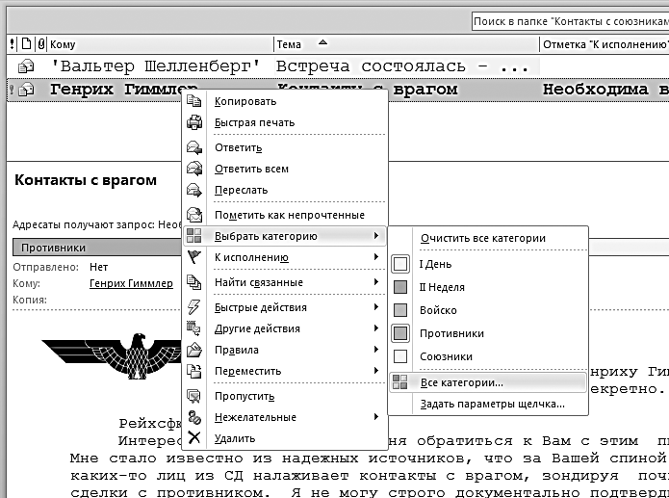Click the Follow Up flag icon
The width and height of the screenshot is (669, 498).
(x=194, y=257)
